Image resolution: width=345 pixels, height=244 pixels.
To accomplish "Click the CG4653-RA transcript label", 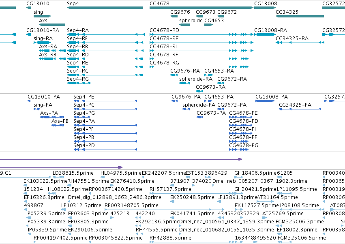I will (x=219, y=71).
